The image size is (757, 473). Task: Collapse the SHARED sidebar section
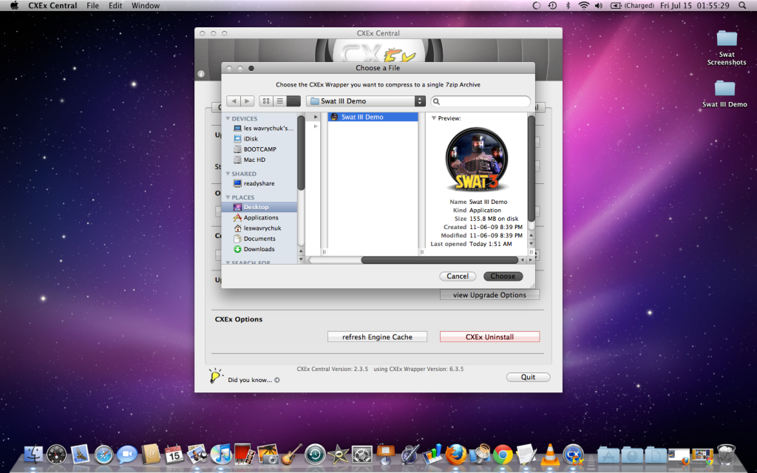228,174
